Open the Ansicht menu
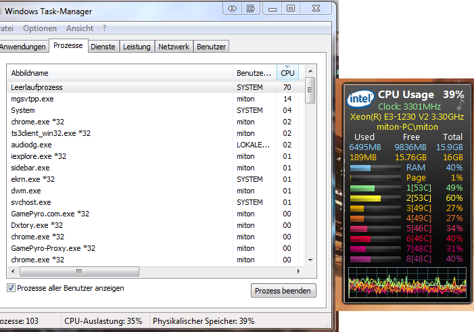This screenshot has width=474, height=332. [80, 28]
